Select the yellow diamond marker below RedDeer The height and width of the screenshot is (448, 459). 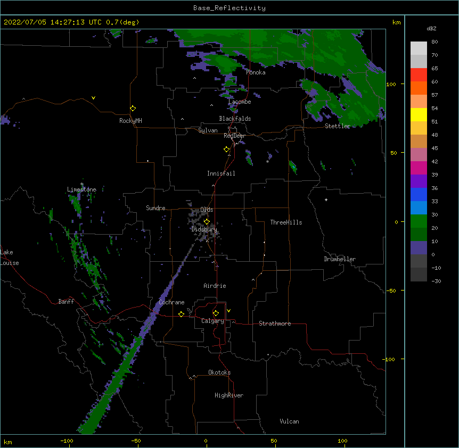tap(227, 150)
